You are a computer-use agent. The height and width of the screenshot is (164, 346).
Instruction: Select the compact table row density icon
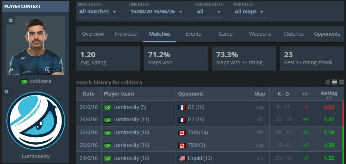pos(328,82)
